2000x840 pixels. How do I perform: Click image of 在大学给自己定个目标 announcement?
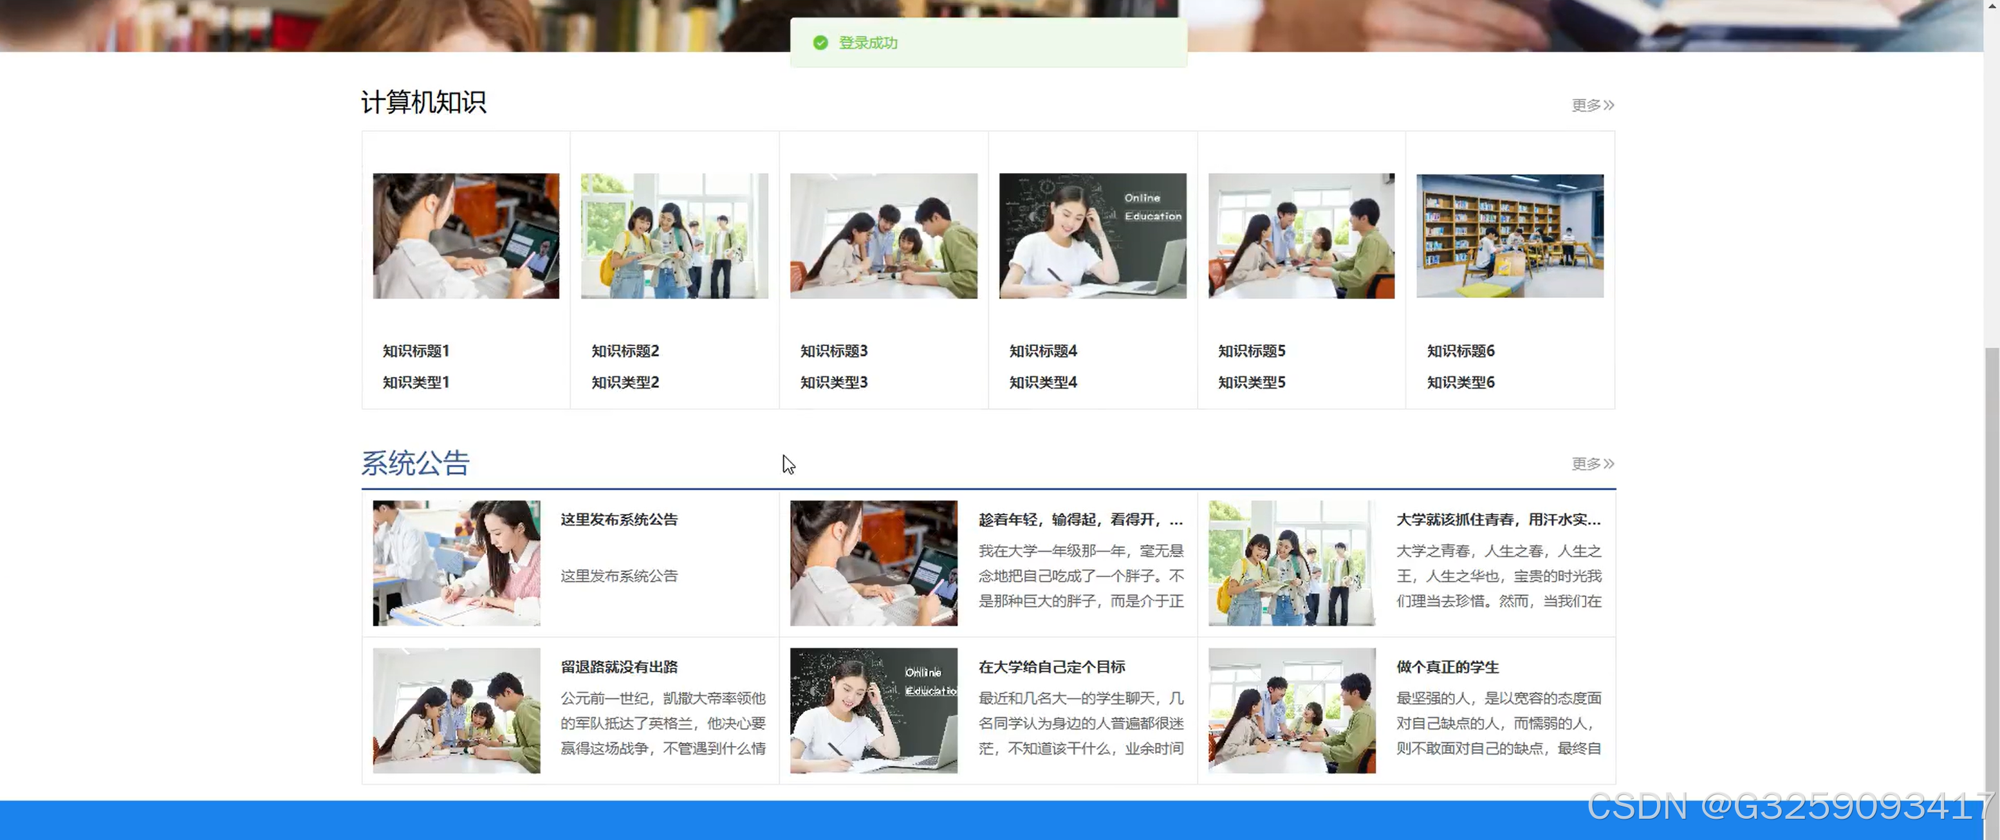(873, 710)
